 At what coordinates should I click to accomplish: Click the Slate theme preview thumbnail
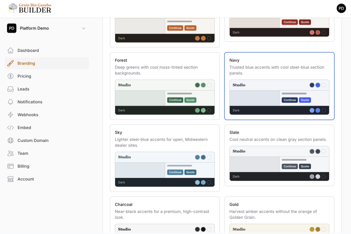click(x=279, y=164)
